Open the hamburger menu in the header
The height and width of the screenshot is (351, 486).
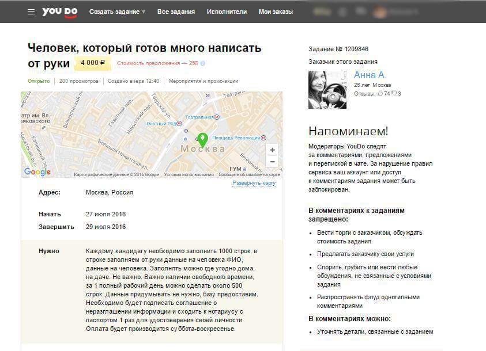(31, 12)
